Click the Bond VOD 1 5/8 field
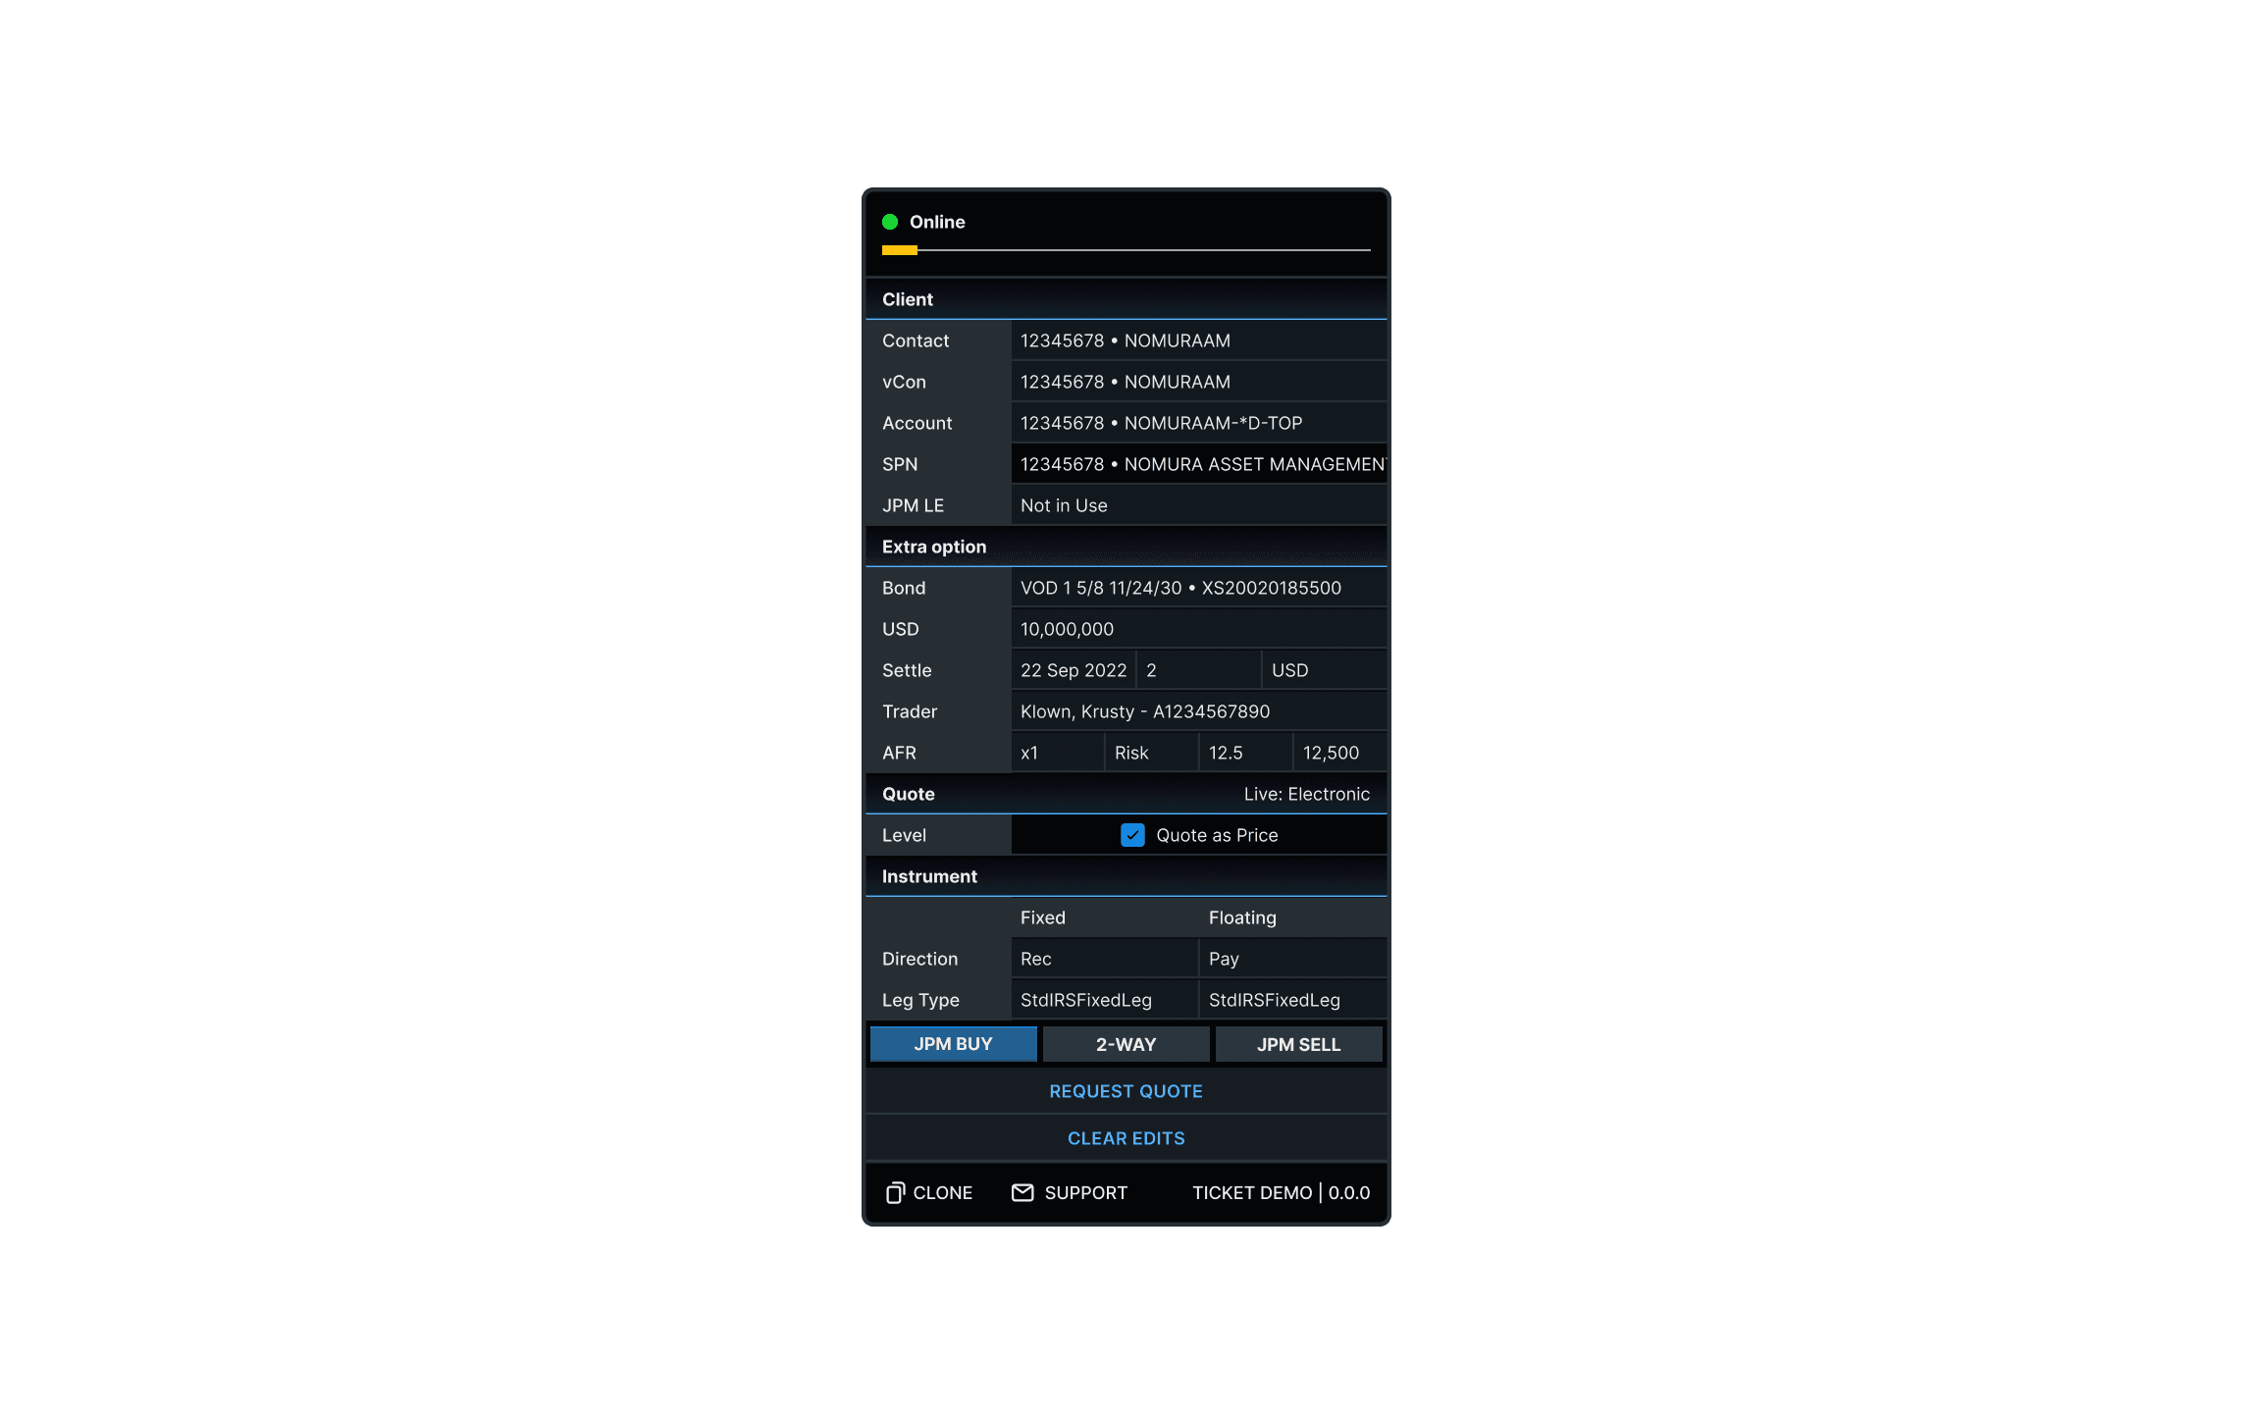This screenshot has height=1413, width=2253. coord(1197,588)
